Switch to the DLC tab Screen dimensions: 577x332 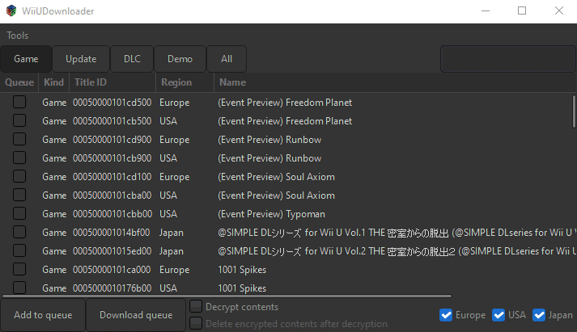[x=132, y=59]
